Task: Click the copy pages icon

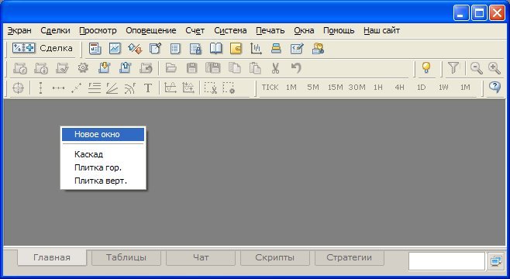Action: pos(234,68)
